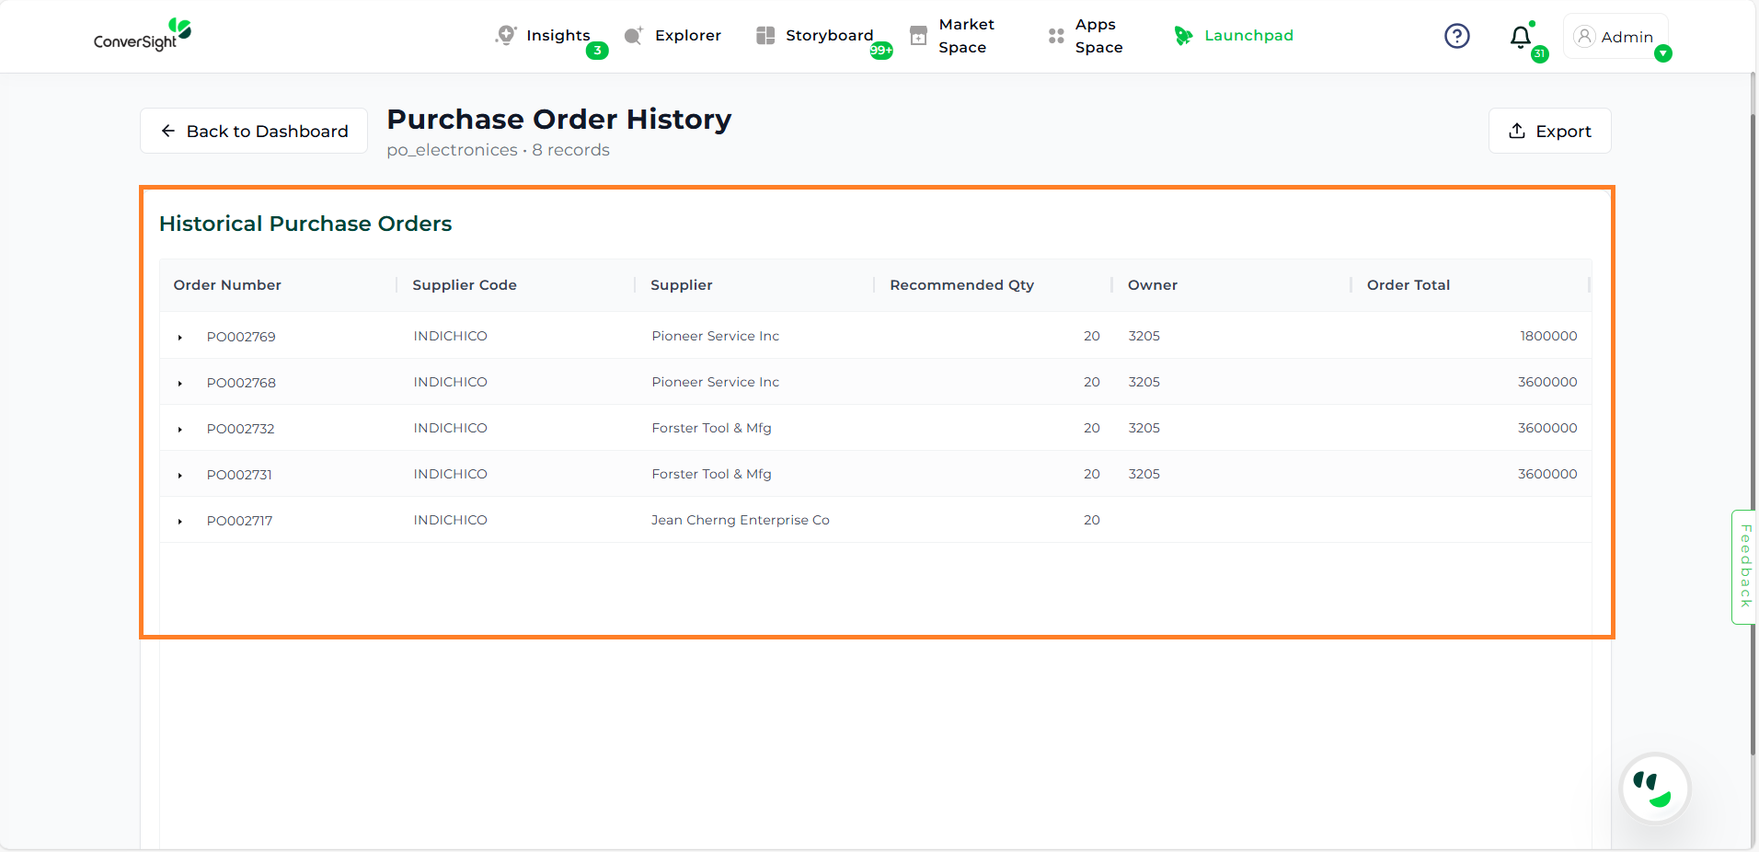Click the Launchpad rocket icon

click(x=1183, y=36)
